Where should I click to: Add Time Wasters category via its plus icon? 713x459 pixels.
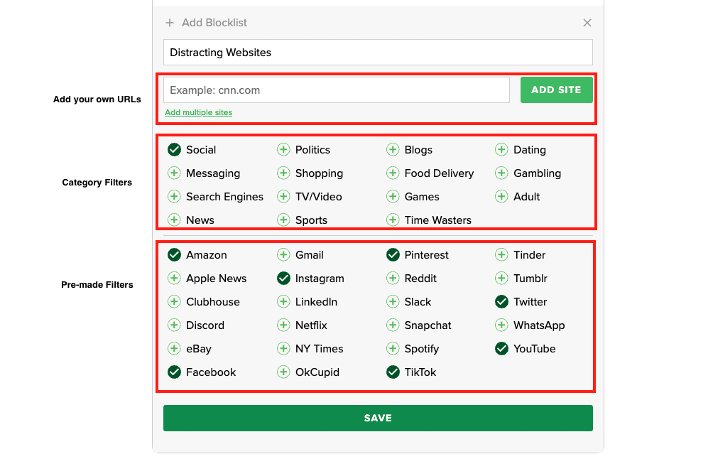coord(393,220)
